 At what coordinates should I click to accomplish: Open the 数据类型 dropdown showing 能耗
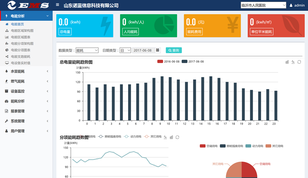(87, 51)
